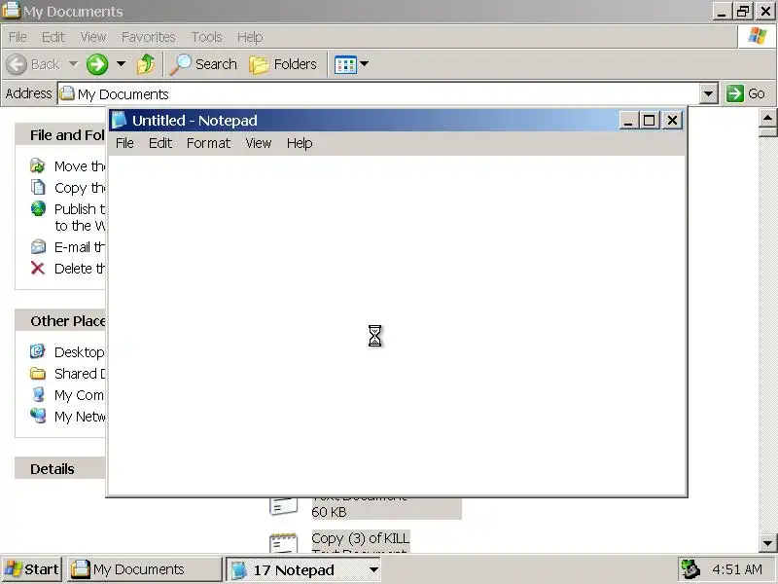The image size is (778, 584).
Task: Click inside the Notepad text area
Action: 397,325
